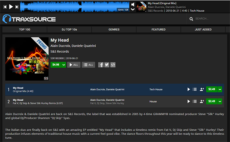Open the 'My Head (Original Mix)' title in player

[162, 3]
